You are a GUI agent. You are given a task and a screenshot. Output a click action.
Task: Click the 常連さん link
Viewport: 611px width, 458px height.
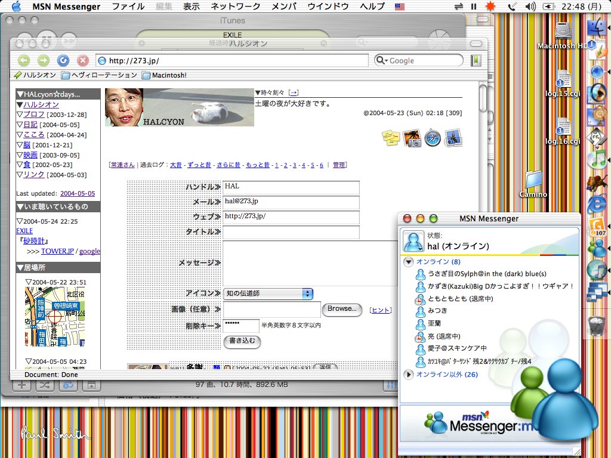pos(123,165)
